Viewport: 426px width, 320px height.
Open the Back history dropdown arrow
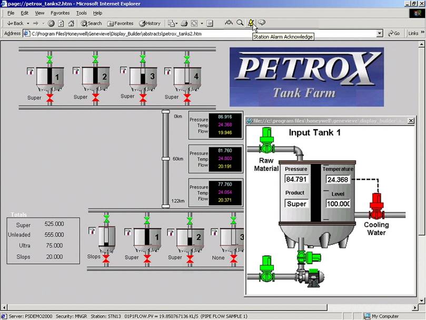point(28,23)
